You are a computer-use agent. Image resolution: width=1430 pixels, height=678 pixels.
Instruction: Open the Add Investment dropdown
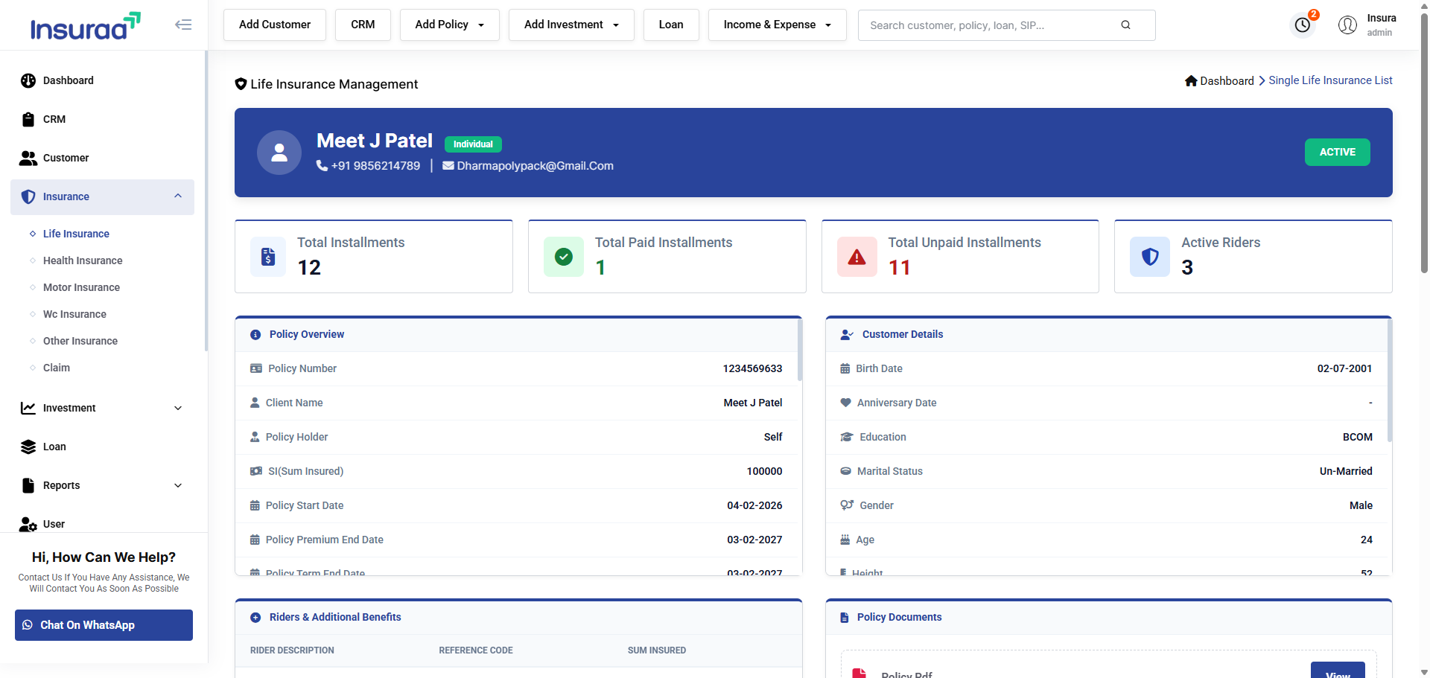click(571, 25)
